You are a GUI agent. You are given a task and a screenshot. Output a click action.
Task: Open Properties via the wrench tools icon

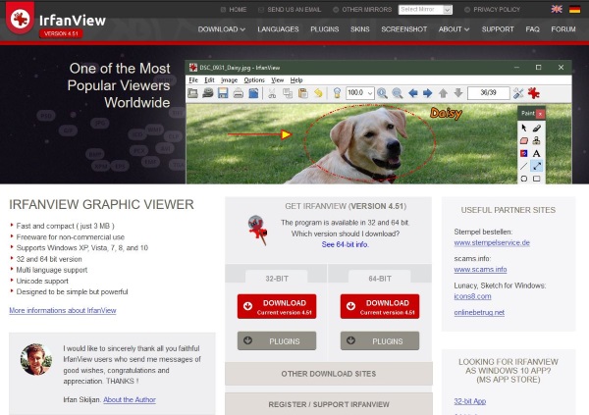click(x=518, y=93)
